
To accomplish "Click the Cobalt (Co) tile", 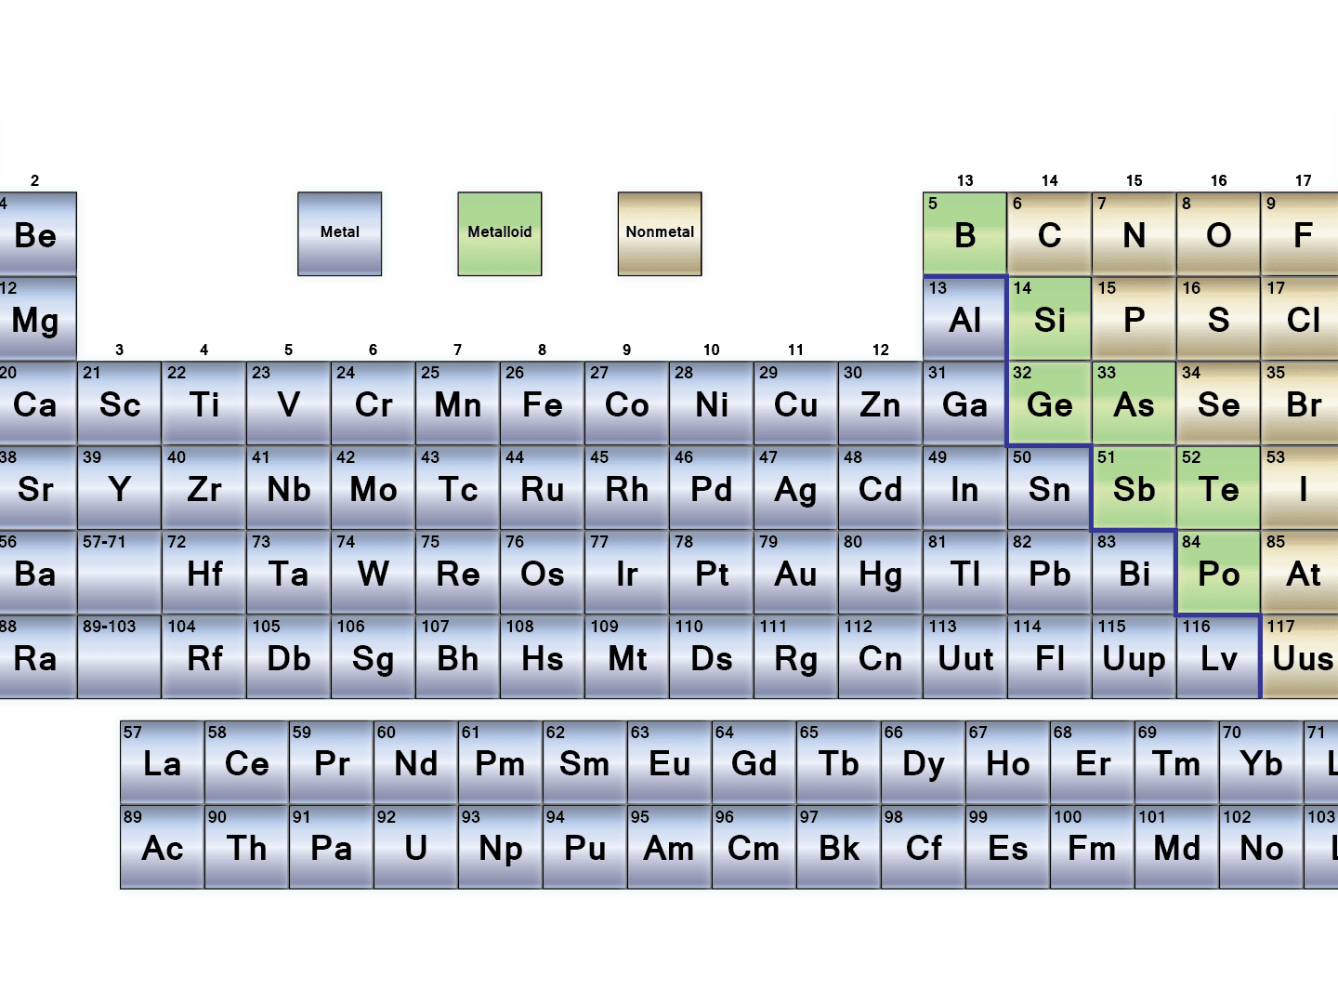I will click(626, 403).
